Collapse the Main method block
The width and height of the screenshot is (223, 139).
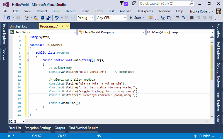(28, 60)
